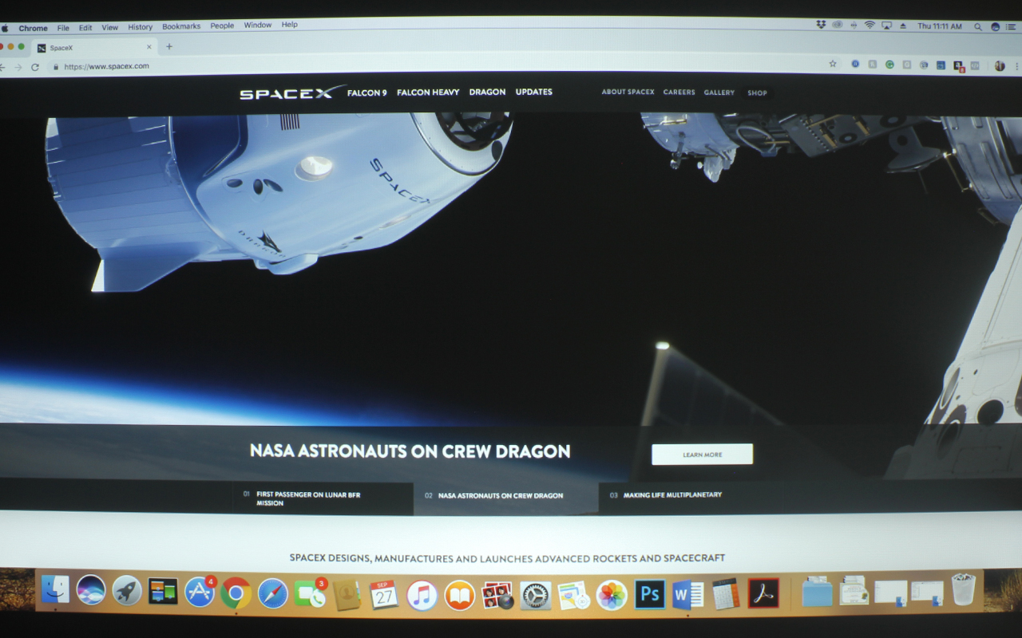1022x638 pixels.
Task: Open the AirPlay display menu
Action: click(x=886, y=26)
